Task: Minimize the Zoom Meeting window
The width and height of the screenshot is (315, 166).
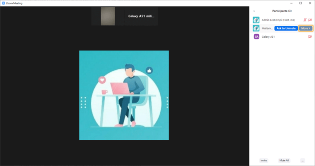Action: pyautogui.click(x=291, y=3)
